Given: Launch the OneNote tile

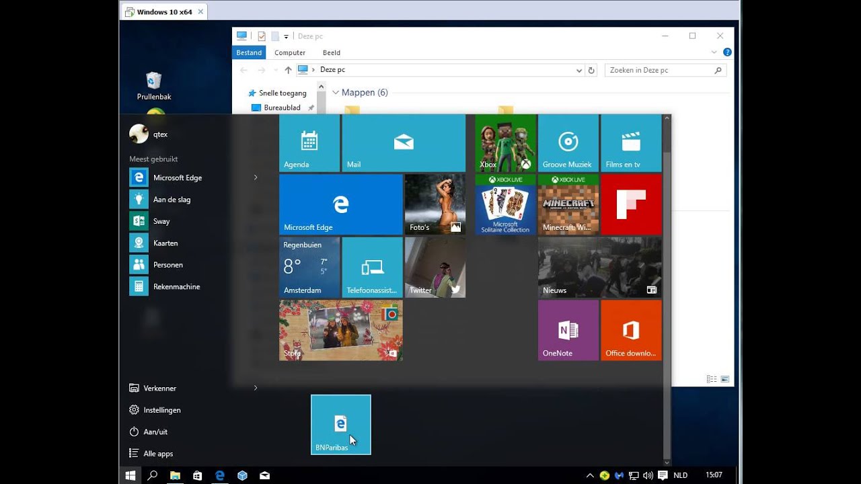Looking at the screenshot, I should pos(568,330).
